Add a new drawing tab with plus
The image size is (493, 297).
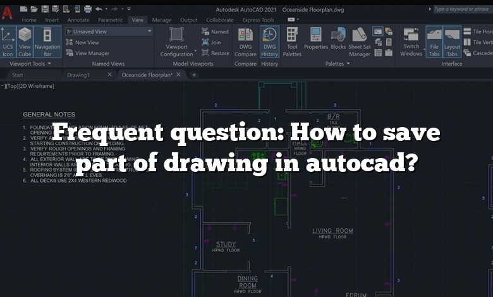coord(194,75)
